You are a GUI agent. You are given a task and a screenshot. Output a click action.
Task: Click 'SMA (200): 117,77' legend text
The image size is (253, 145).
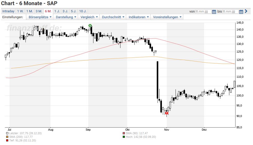pos(21,137)
